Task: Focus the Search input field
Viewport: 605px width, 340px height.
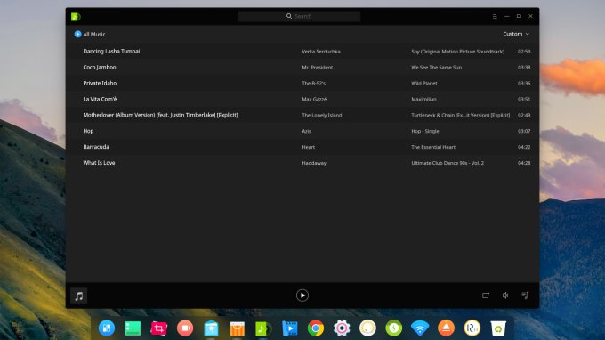Action: coord(299,16)
